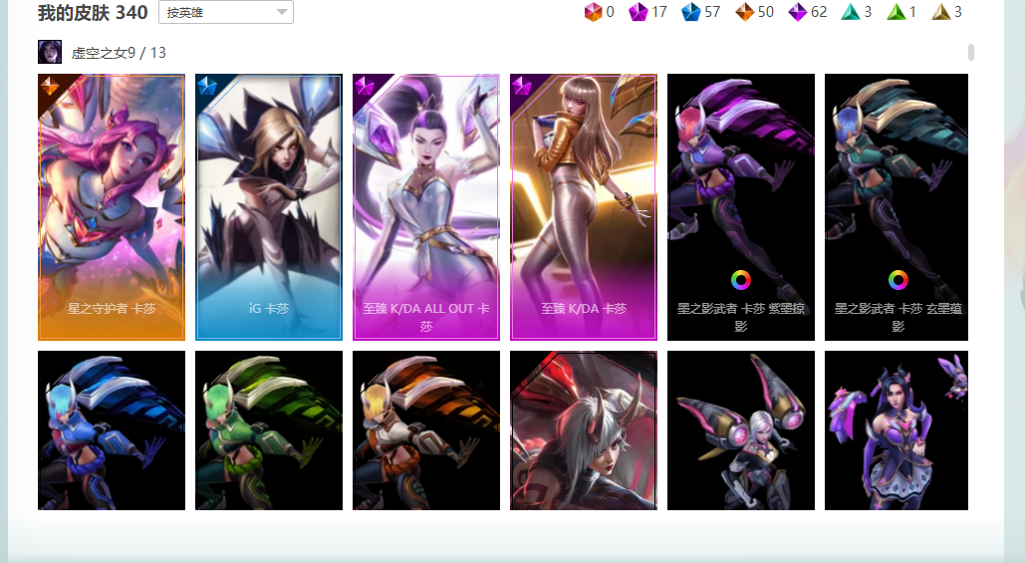
Task: Click the magenta gem icon showing 17
Action: (638, 12)
